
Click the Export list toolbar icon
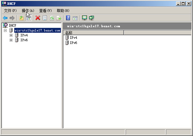click(59, 18)
